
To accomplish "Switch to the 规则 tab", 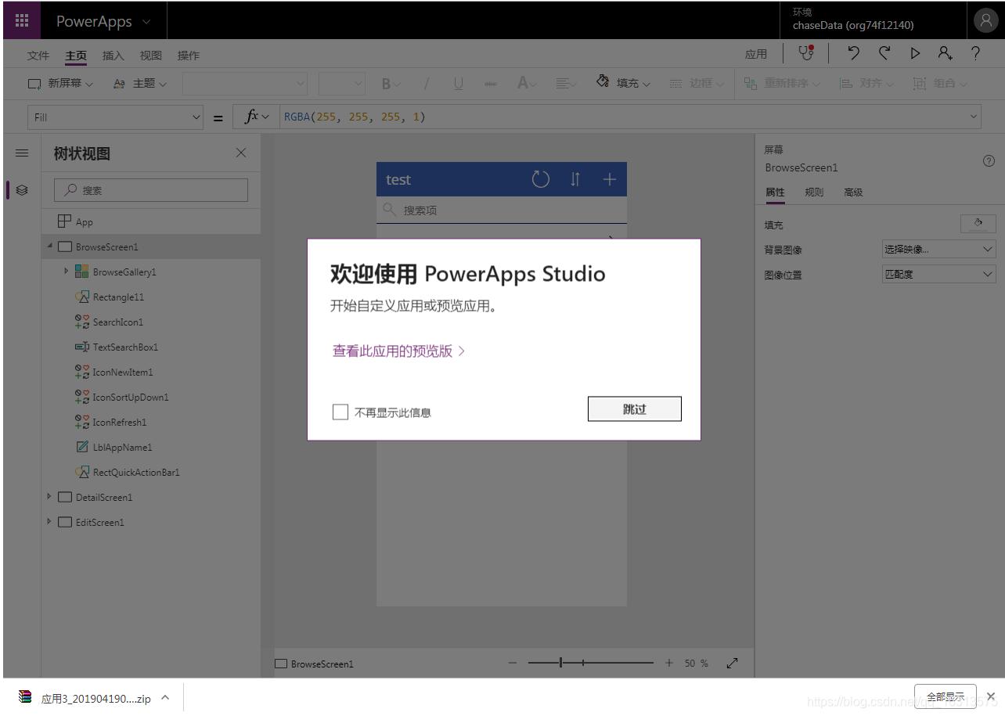I will 814,192.
